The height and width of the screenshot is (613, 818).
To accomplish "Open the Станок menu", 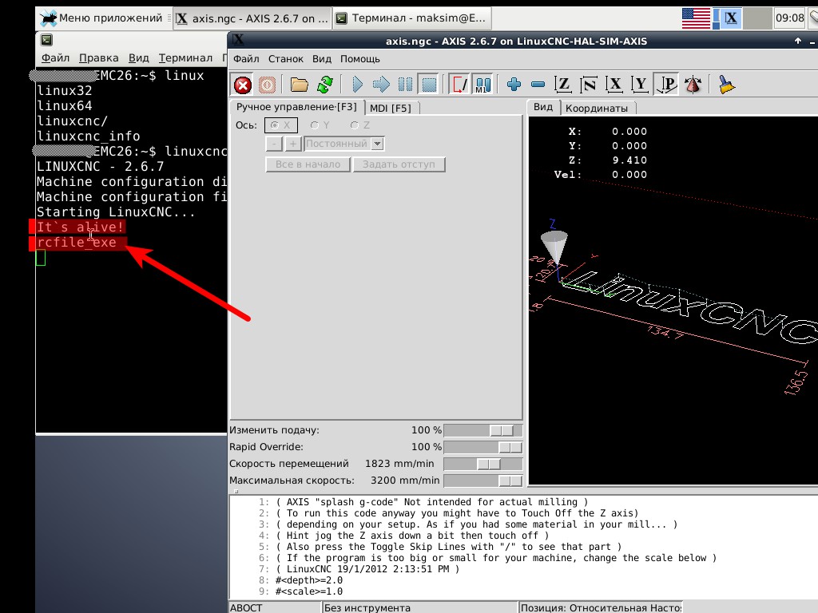I will [286, 59].
